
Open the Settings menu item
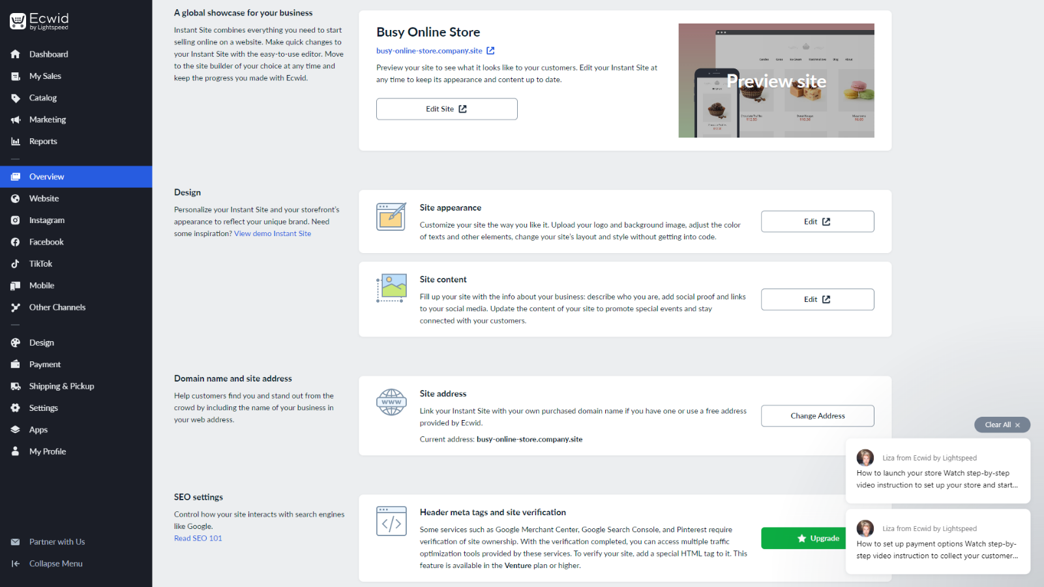pyautogui.click(x=76, y=408)
